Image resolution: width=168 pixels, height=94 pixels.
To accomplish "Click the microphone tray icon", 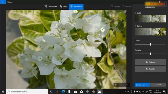I will pos(134,92).
